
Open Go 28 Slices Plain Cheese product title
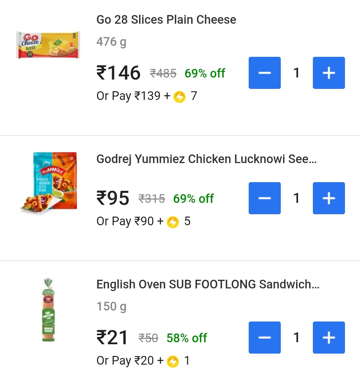166,20
